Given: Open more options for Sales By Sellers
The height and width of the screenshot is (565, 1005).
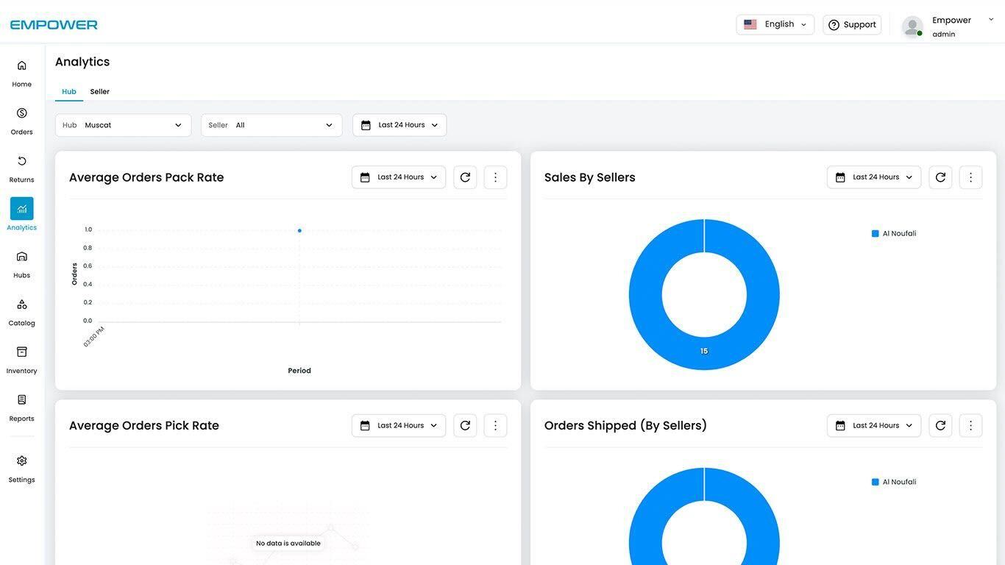Looking at the screenshot, I should [970, 177].
